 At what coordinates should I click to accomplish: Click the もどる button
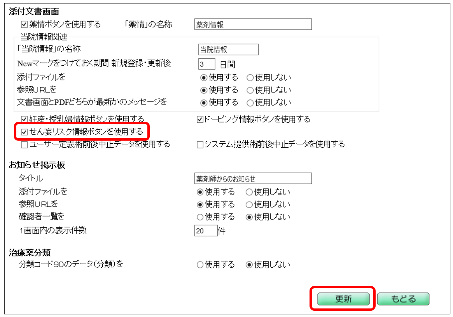tap(403, 299)
